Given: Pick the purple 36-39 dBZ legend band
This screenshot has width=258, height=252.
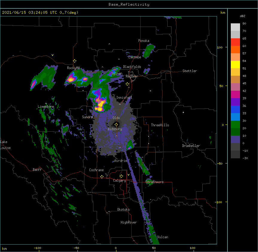Looking at the screenshot, I should [235, 102].
